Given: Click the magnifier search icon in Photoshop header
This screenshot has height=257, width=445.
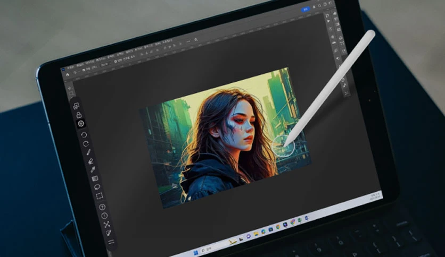Looking at the screenshot, I should 319,6.
